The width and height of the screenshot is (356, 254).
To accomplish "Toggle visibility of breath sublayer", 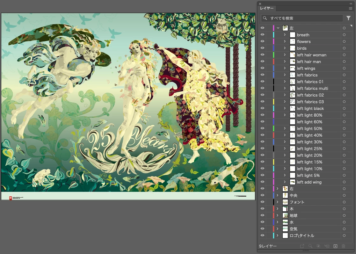I will coord(263,35).
